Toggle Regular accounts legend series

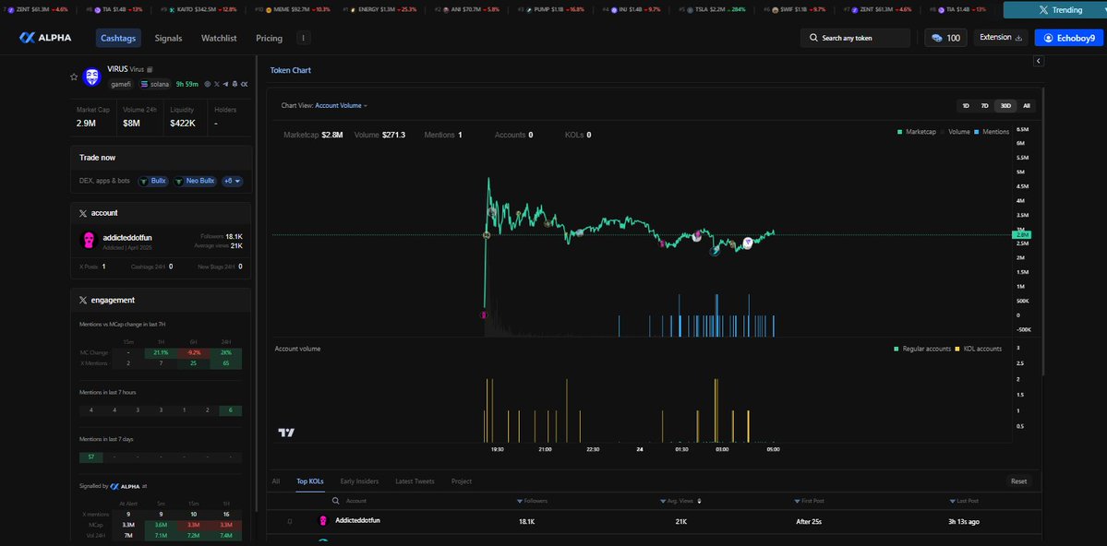coord(921,349)
